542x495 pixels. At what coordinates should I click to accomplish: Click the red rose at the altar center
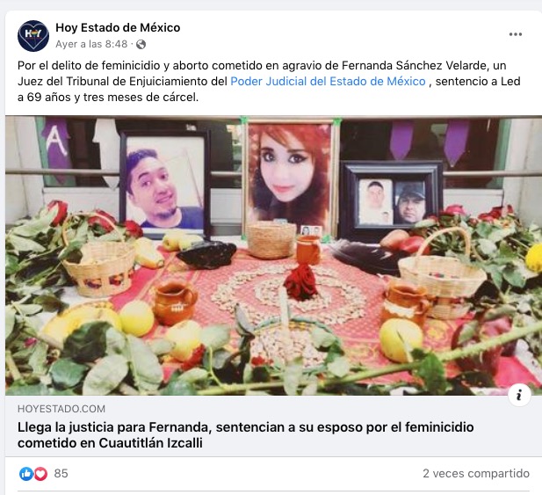click(301, 281)
